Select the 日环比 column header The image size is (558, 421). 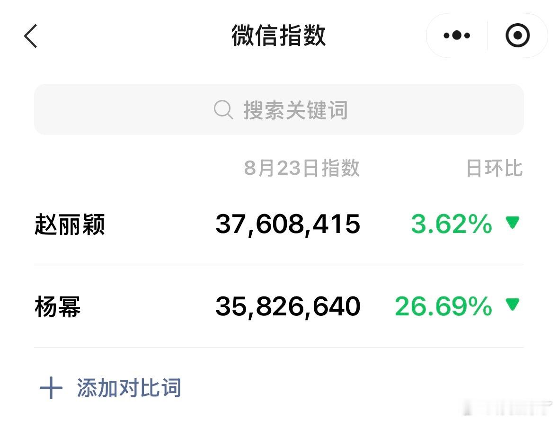click(x=495, y=168)
